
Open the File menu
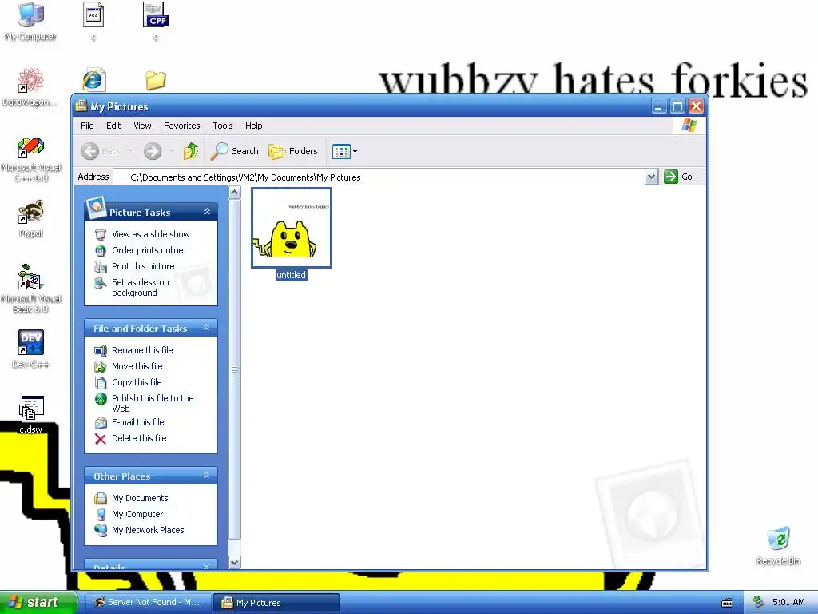click(87, 126)
